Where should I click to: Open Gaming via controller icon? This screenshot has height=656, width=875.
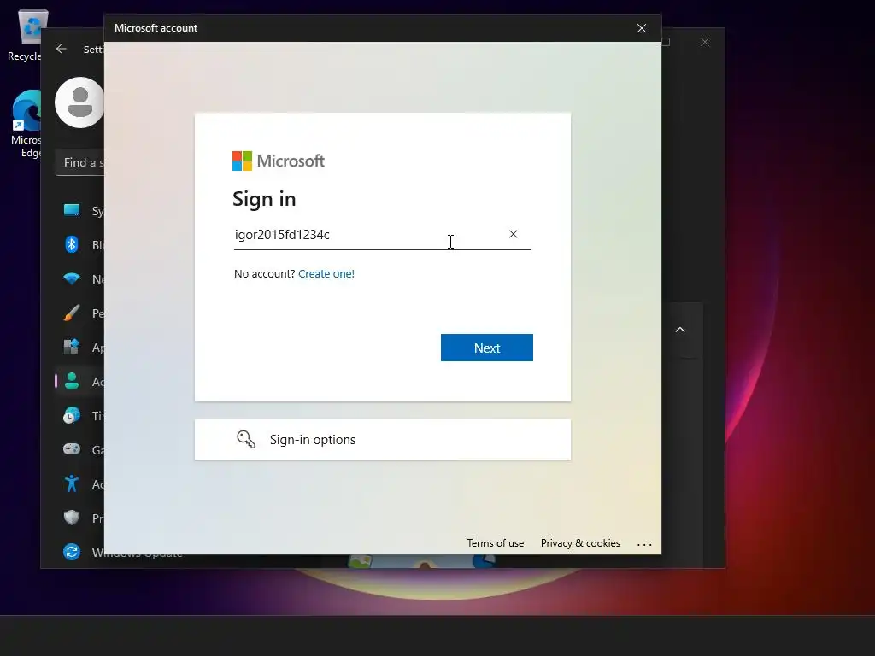coord(72,449)
